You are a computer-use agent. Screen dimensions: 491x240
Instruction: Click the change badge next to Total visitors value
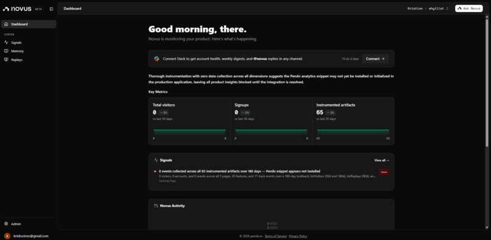point(163,113)
